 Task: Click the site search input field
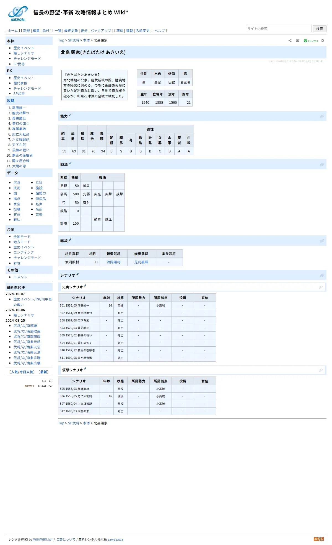pyautogui.click(x=279, y=28)
